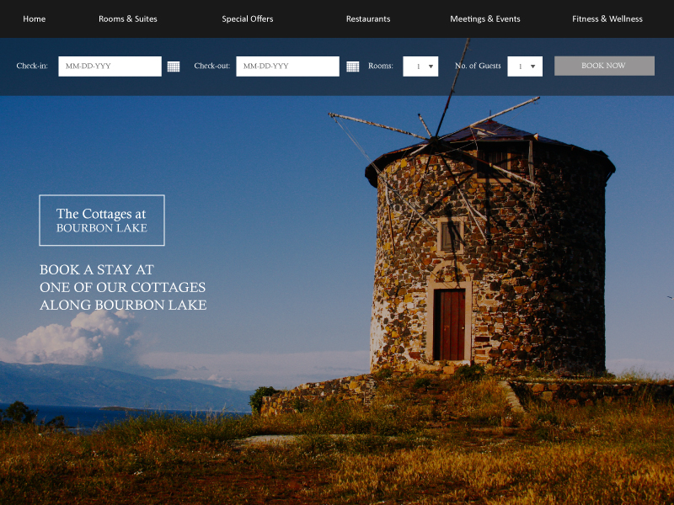The width and height of the screenshot is (674, 505).
Task: Open the Restaurants navigation item
Action: 368,19
